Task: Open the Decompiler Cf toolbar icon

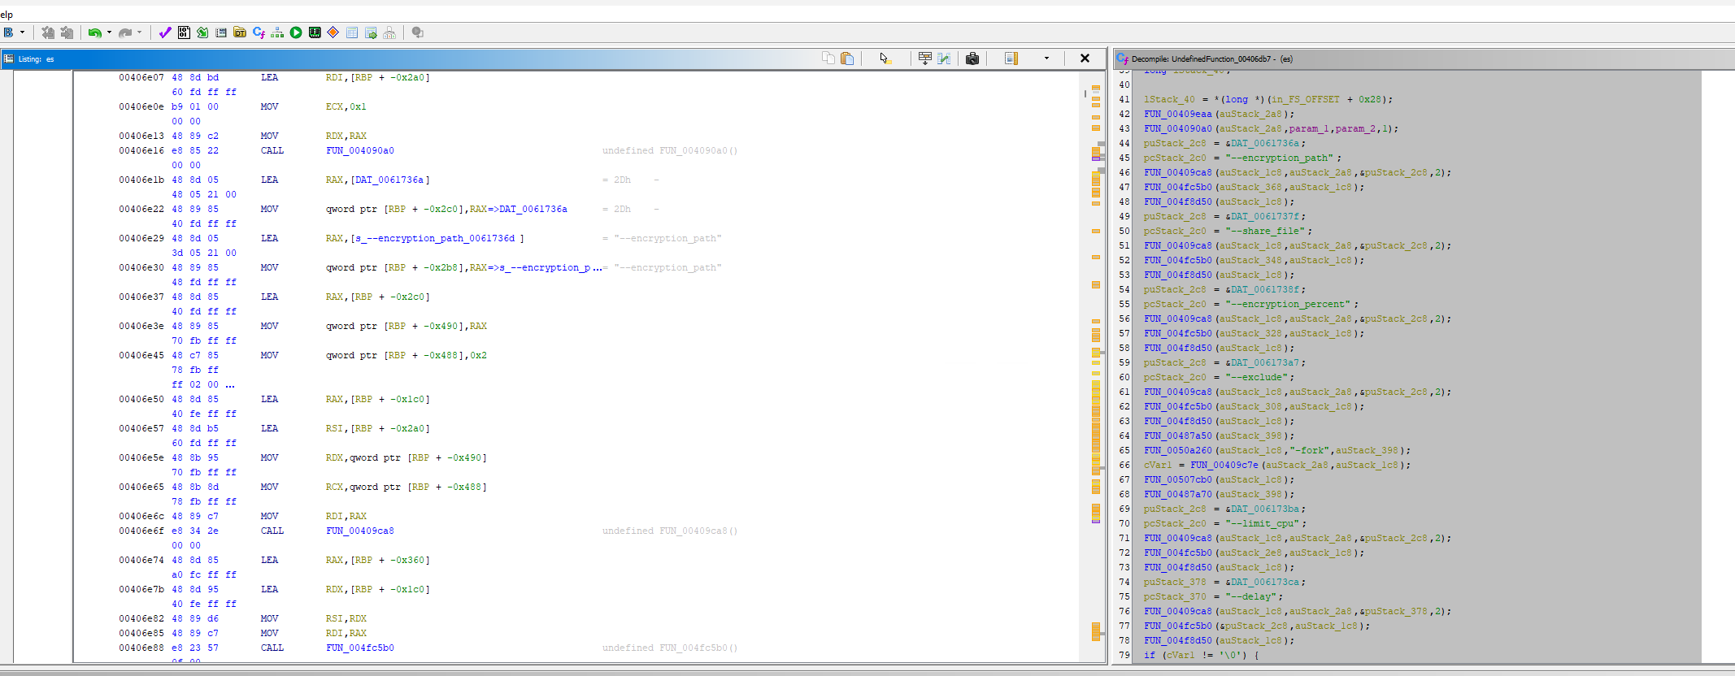Action: (259, 32)
